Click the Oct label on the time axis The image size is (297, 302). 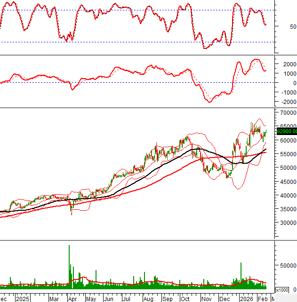pyautogui.click(x=186, y=299)
